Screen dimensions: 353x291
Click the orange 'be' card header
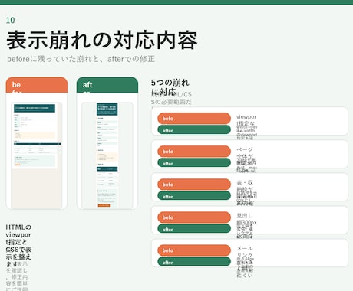coord(37,85)
